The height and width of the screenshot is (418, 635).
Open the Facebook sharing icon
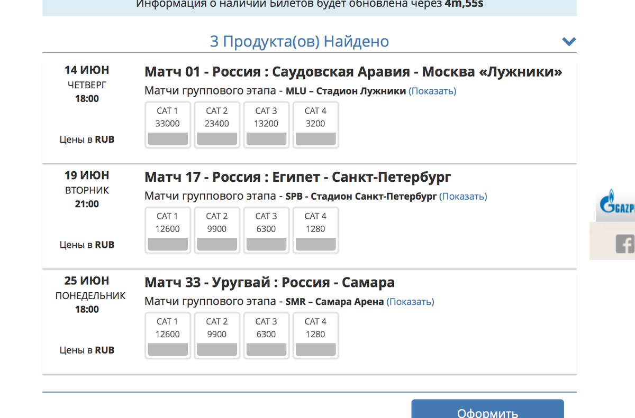click(x=625, y=245)
